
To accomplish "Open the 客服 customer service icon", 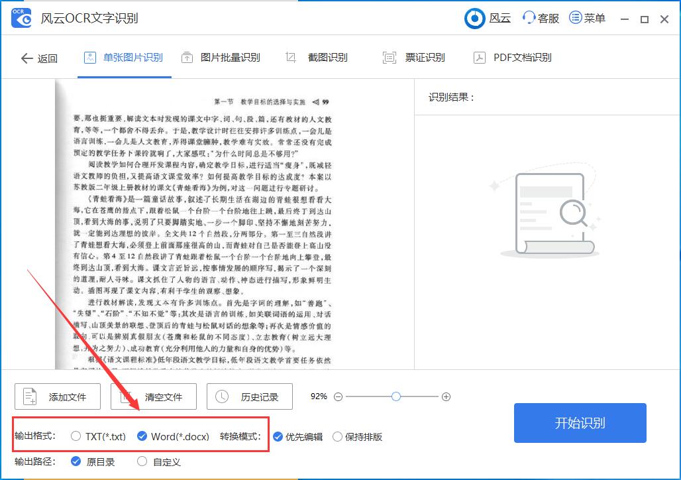I will (529, 18).
